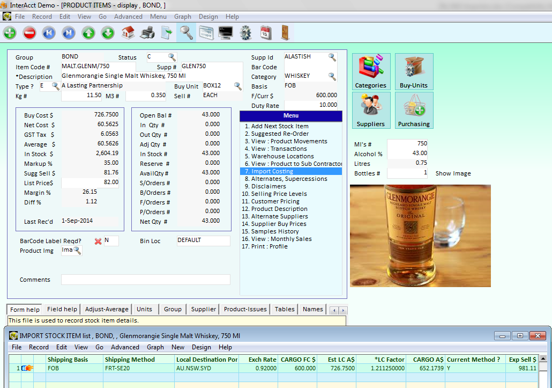Switch to the Units tab
This screenshot has height=388, width=552.
144,309
